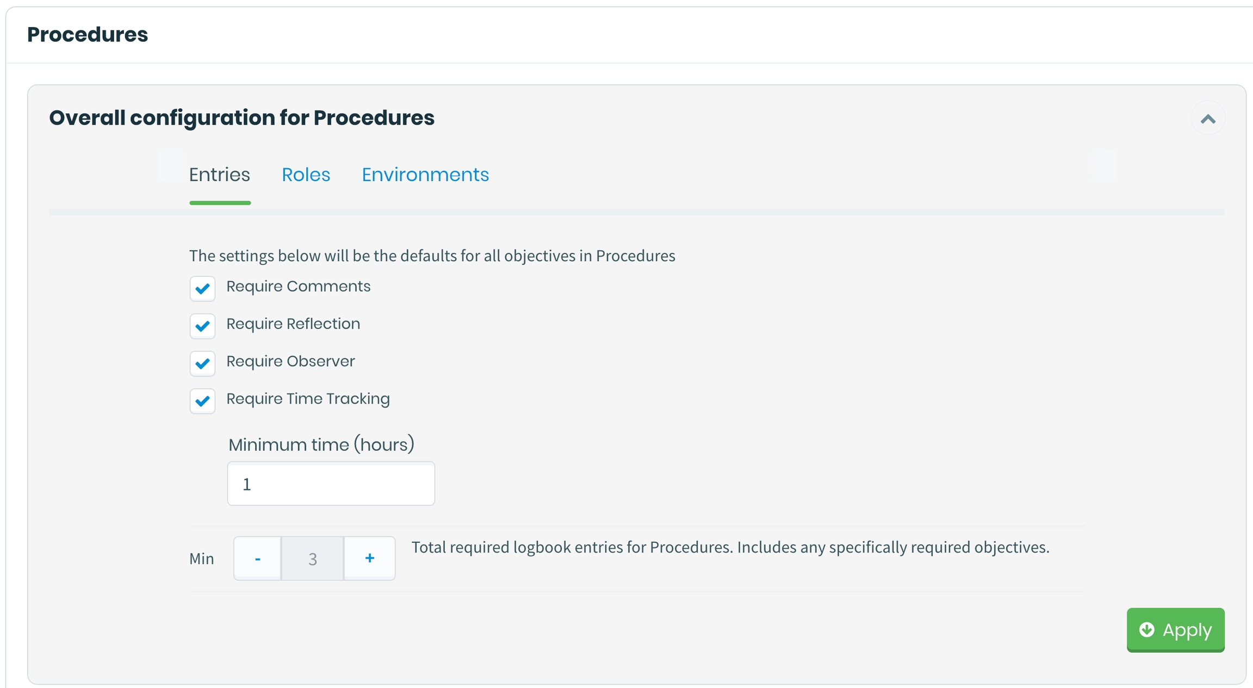Toggle the Require Reflection checkbox

pyautogui.click(x=202, y=326)
